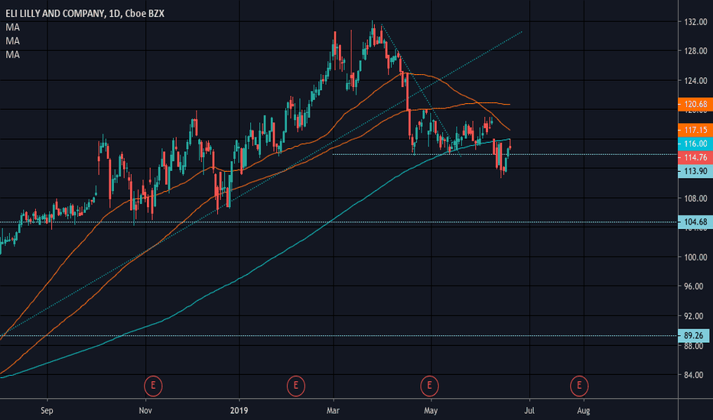Click the red 114.76 last price label
Viewport: 713px width, 420px height.
tap(695, 157)
